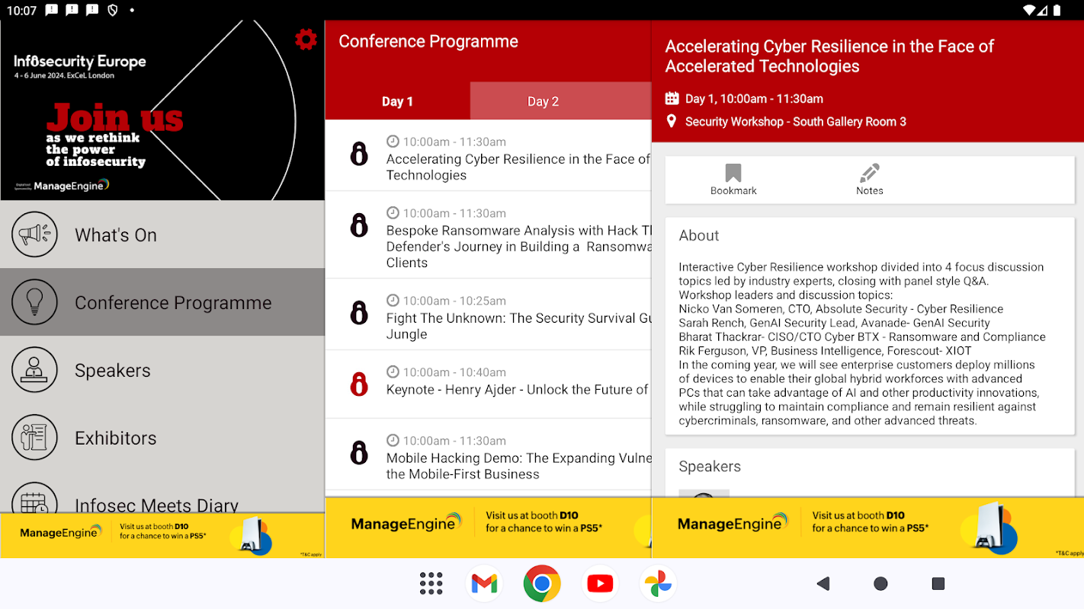Tap the Bookmark icon for this session

733,173
